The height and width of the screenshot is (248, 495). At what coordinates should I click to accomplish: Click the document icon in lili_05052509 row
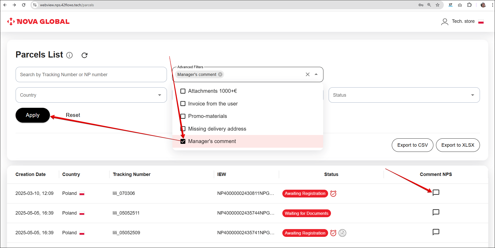pos(342,233)
